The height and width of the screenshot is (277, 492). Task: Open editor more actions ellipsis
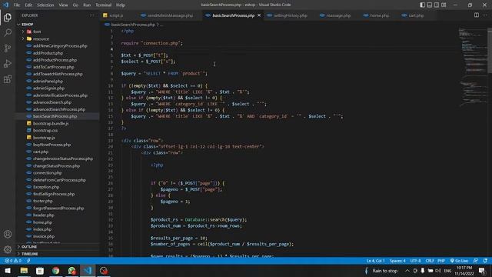[x=485, y=15]
